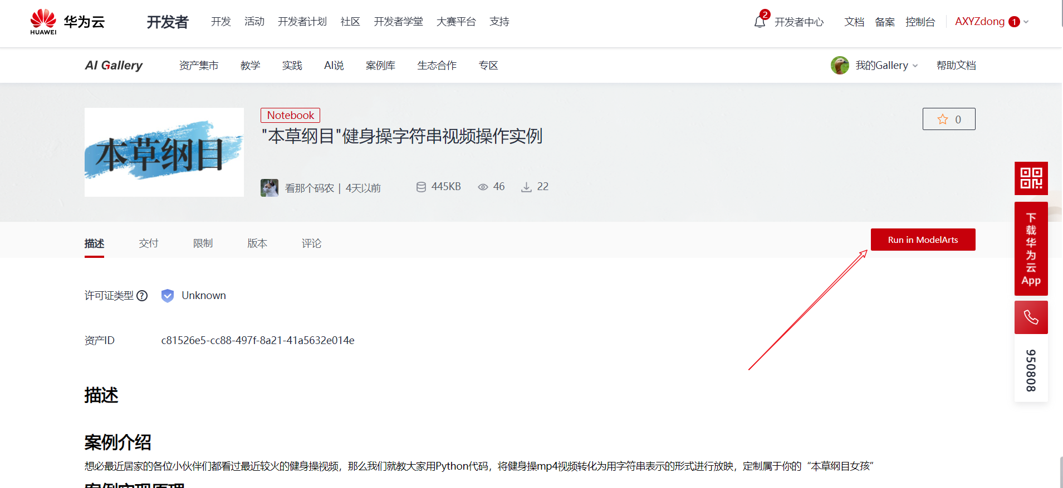Click the download count icon

point(526,187)
